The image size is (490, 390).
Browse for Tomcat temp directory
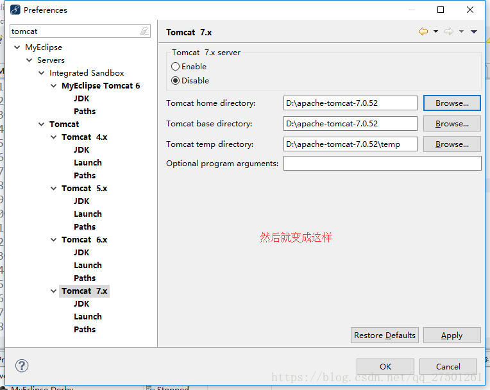(452, 144)
